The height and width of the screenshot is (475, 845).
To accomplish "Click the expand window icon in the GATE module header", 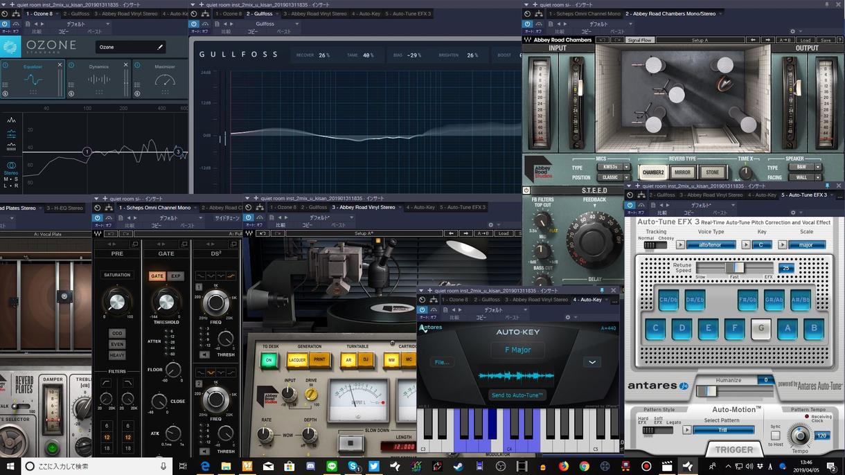I will pos(184,244).
